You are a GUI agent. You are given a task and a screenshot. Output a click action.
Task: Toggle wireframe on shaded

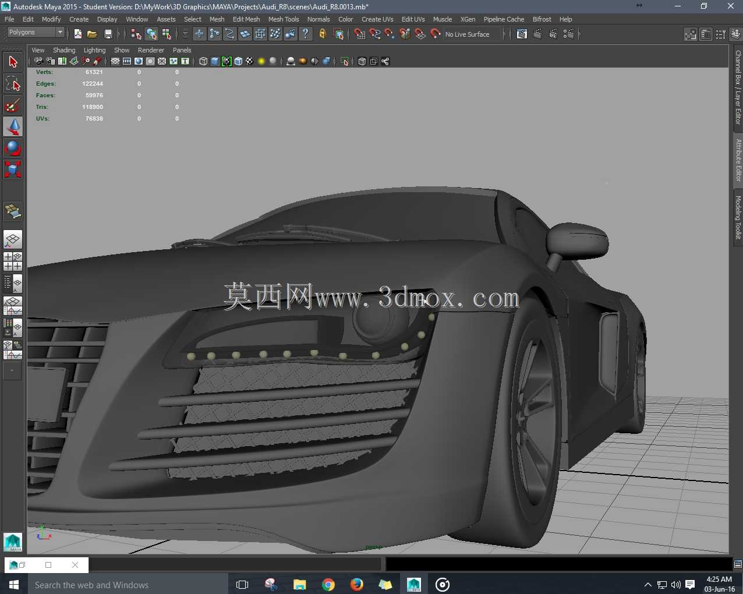pyautogui.click(x=238, y=61)
